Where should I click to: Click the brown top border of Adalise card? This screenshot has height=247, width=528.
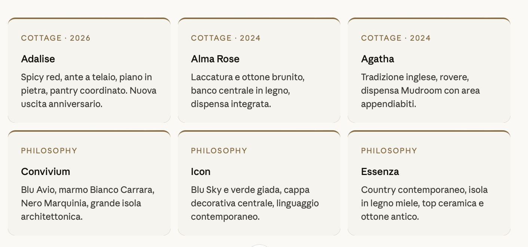89,18
